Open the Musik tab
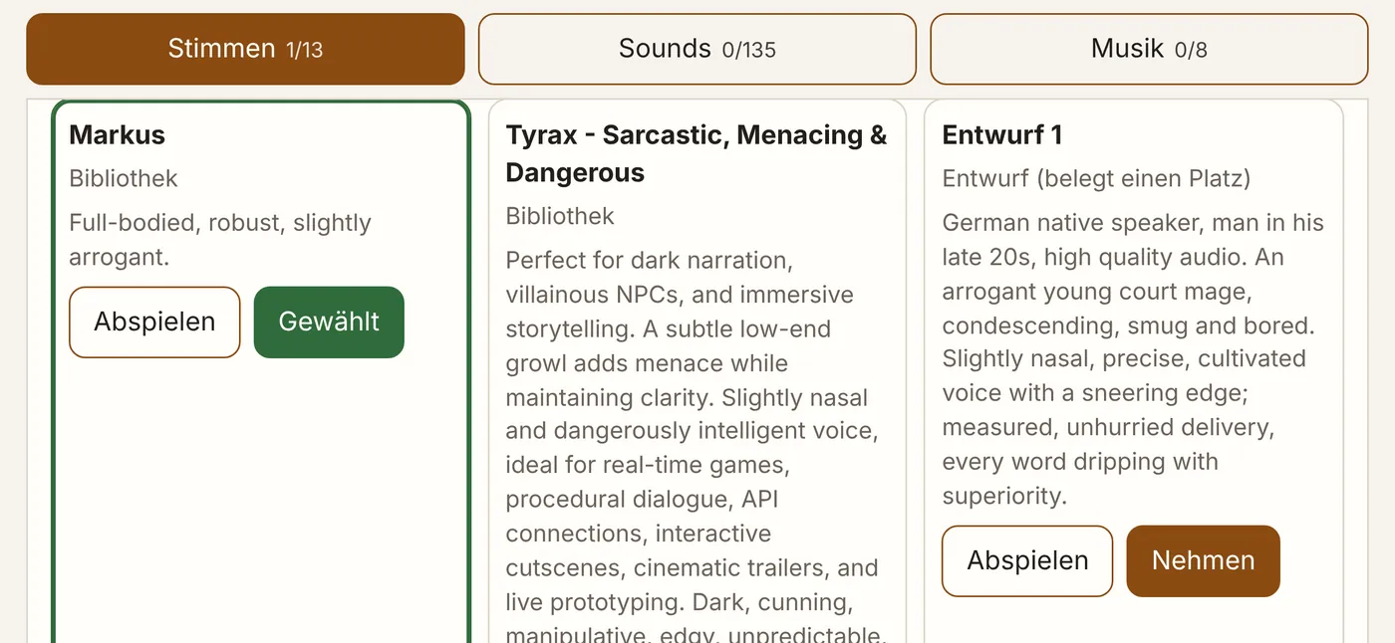This screenshot has width=1395, height=643. (1149, 49)
